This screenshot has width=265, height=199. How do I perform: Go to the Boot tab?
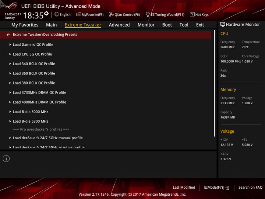pyautogui.click(x=167, y=25)
